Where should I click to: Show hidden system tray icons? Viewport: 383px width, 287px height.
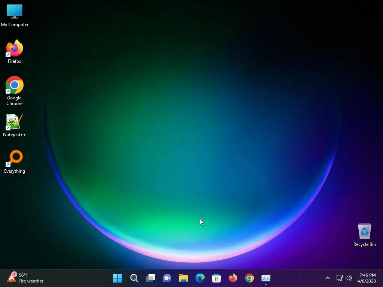pyautogui.click(x=328, y=278)
